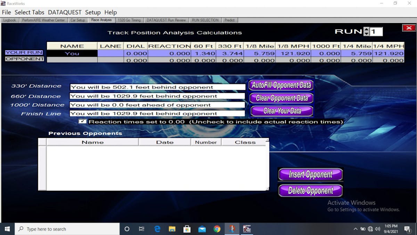Open Task View in the taskbar

pyautogui.click(x=141, y=229)
